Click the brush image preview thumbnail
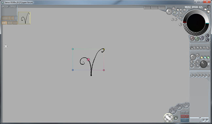 24,18
